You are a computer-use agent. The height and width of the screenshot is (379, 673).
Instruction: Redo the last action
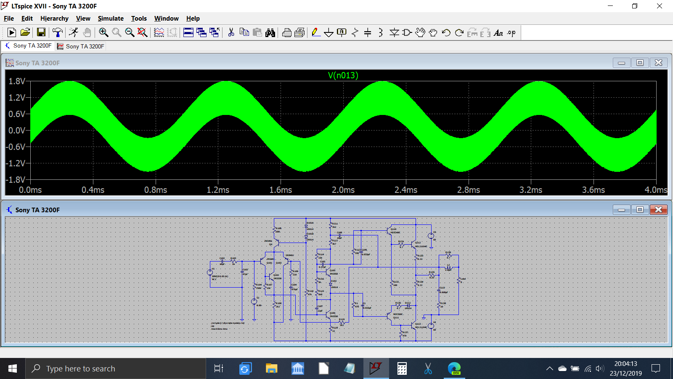(x=459, y=32)
